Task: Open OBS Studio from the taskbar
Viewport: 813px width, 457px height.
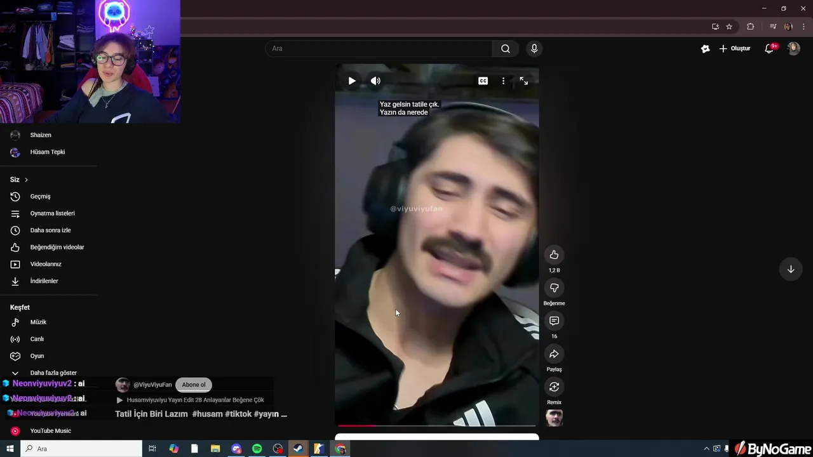Action: click(278, 449)
